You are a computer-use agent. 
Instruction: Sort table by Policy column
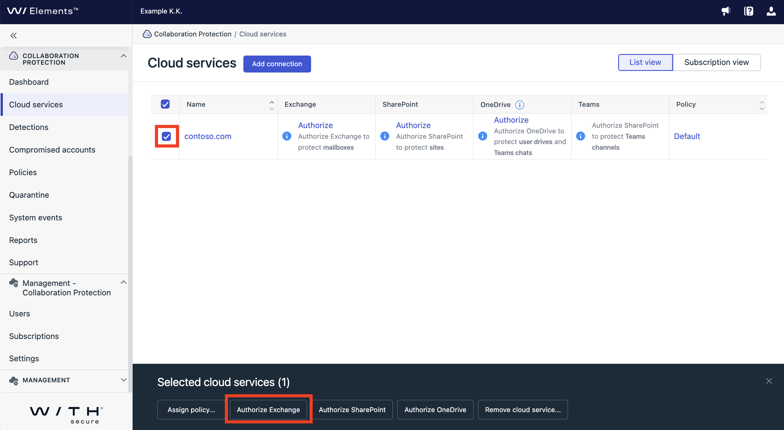pos(762,105)
